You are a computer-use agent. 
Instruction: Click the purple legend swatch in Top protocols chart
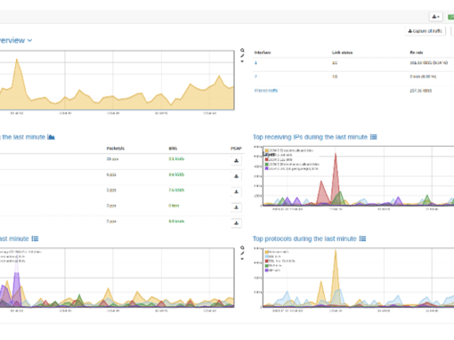point(267,271)
